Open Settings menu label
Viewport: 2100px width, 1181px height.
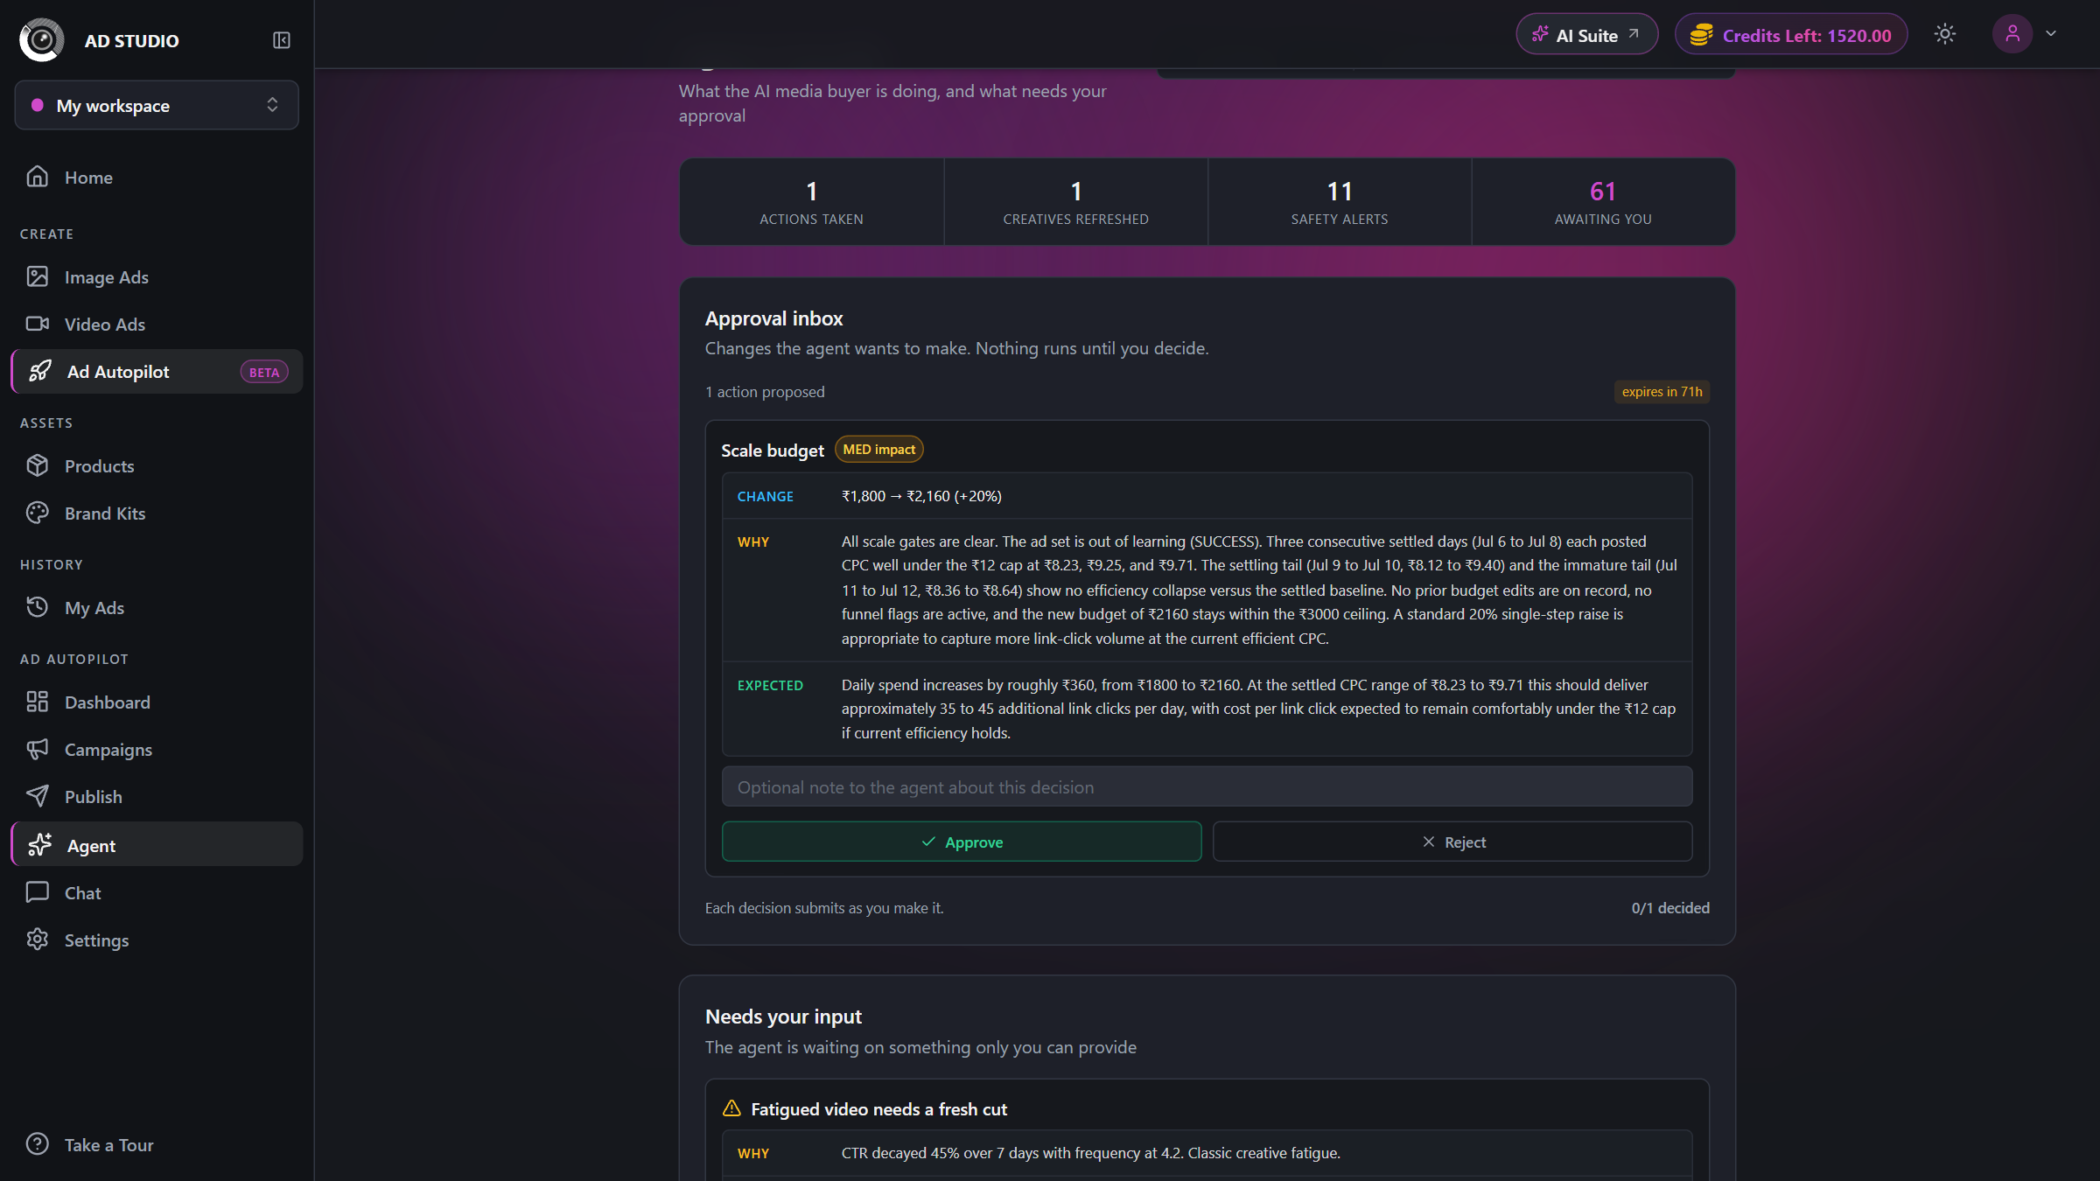pyautogui.click(x=97, y=940)
